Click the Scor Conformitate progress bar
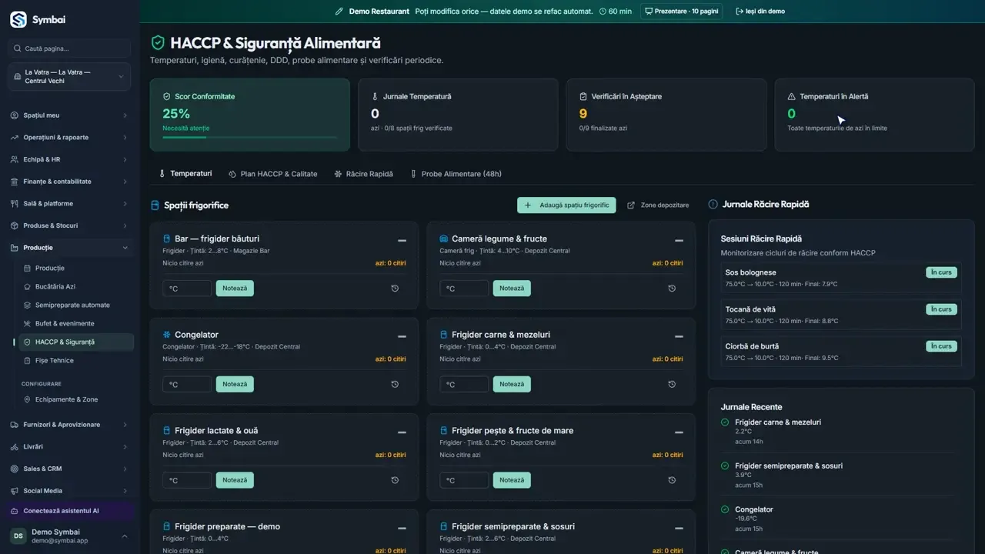This screenshot has width=985, height=554. pyautogui.click(x=249, y=138)
